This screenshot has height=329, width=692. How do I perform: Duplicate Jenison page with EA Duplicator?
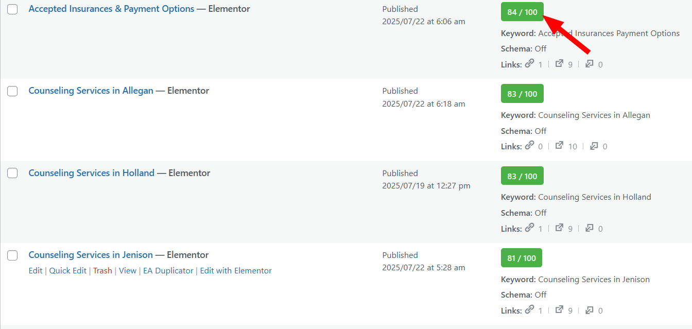coord(168,271)
